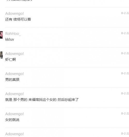Click timestamp of the 虾仁啊 message

125,53
